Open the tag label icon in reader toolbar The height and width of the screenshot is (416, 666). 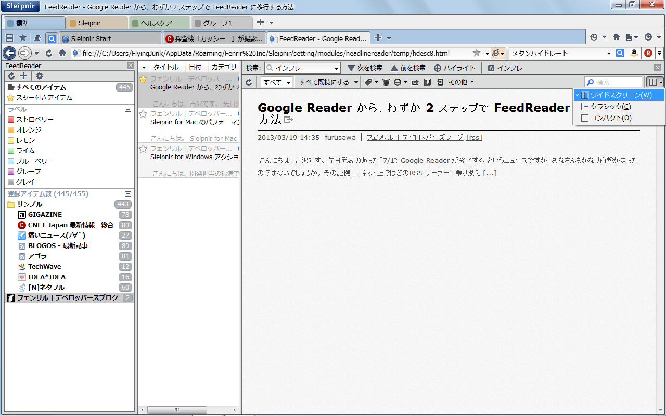pyautogui.click(x=368, y=82)
